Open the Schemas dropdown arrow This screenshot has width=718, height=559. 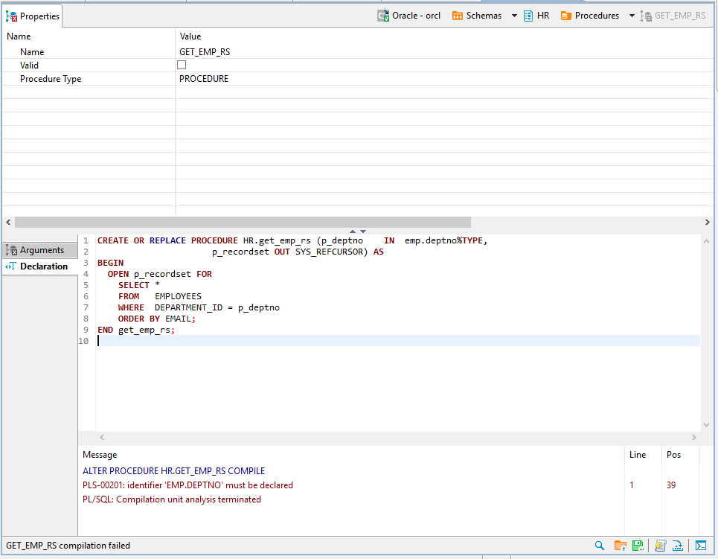pyautogui.click(x=513, y=15)
